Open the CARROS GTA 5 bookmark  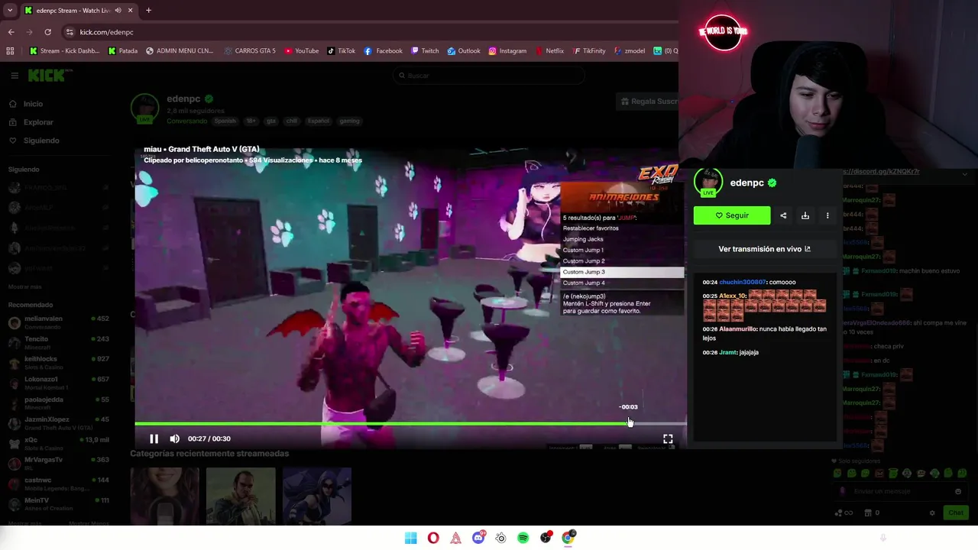[250, 51]
